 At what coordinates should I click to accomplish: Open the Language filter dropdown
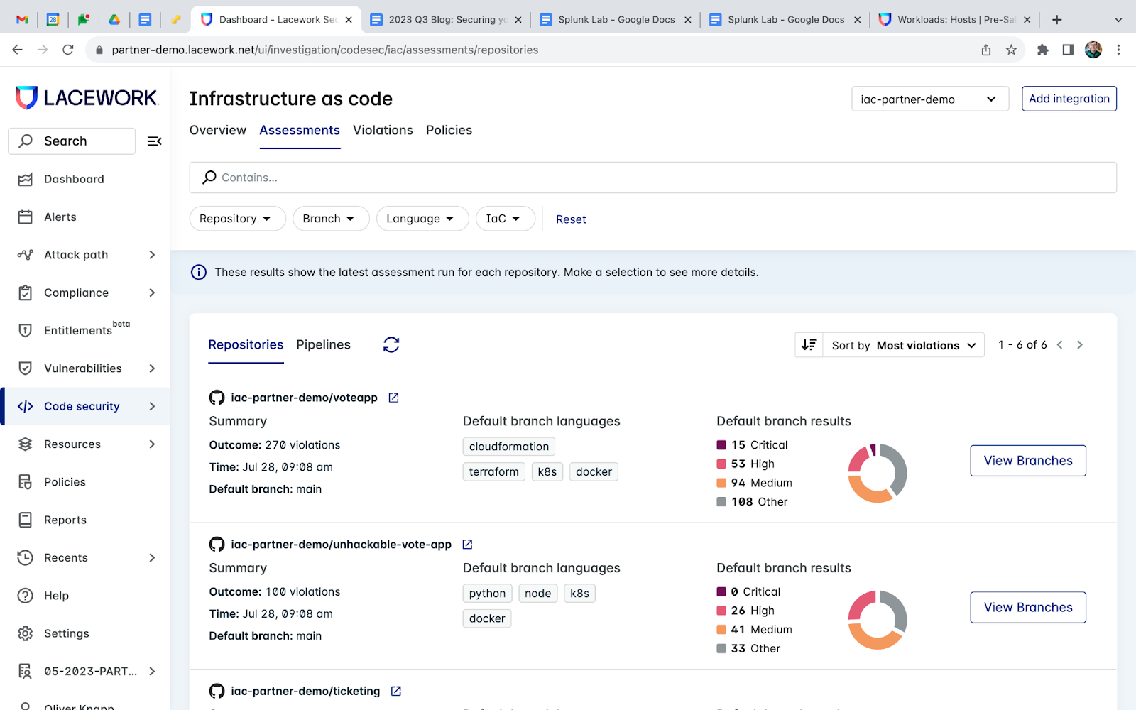422,219
